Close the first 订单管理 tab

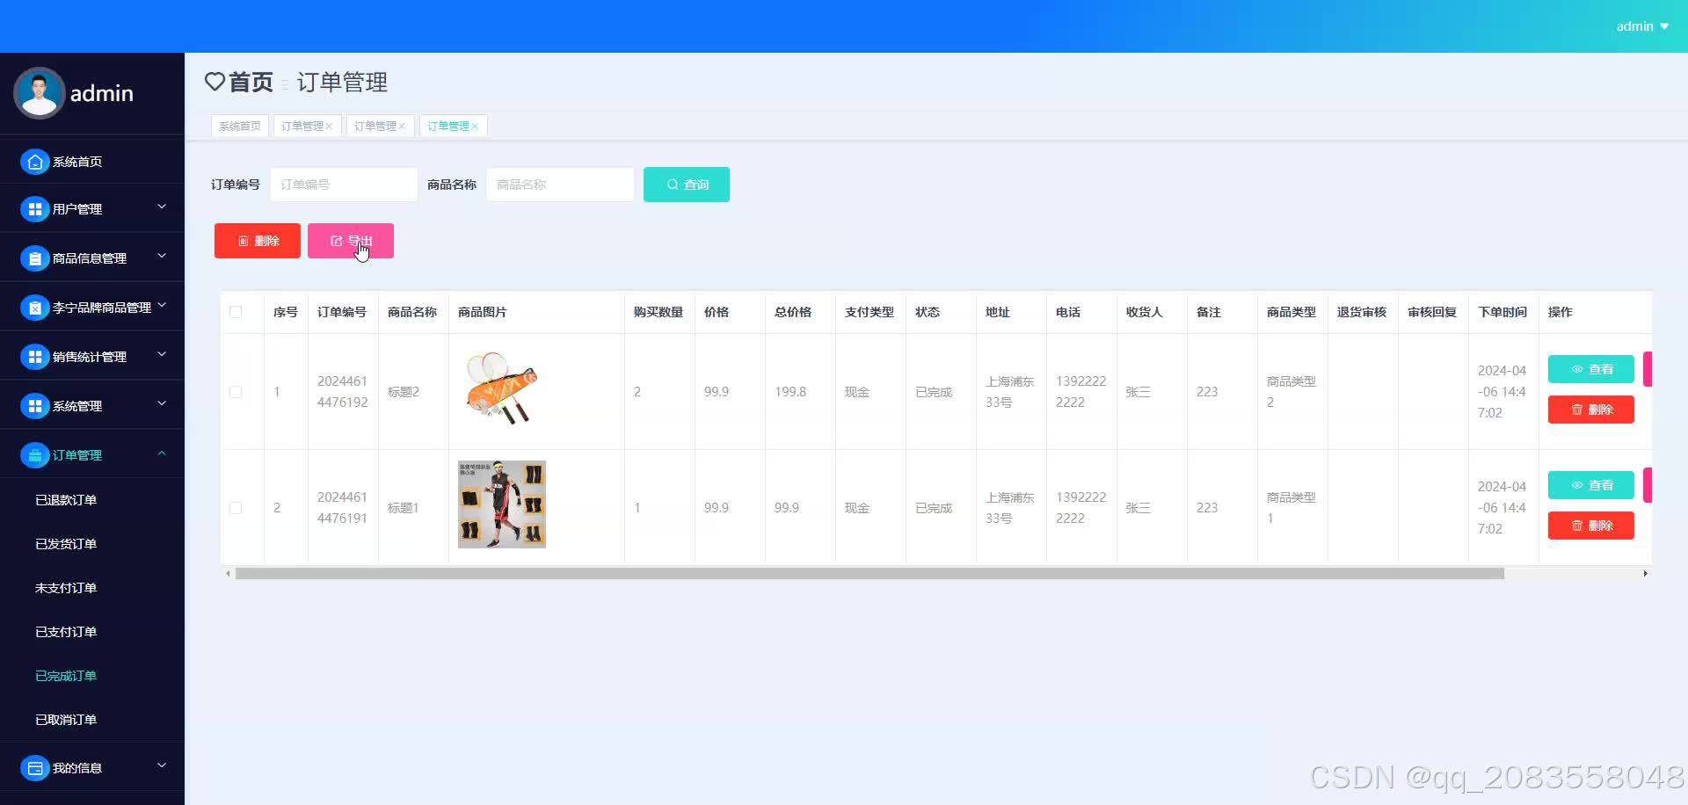click(x=329, y=127)
